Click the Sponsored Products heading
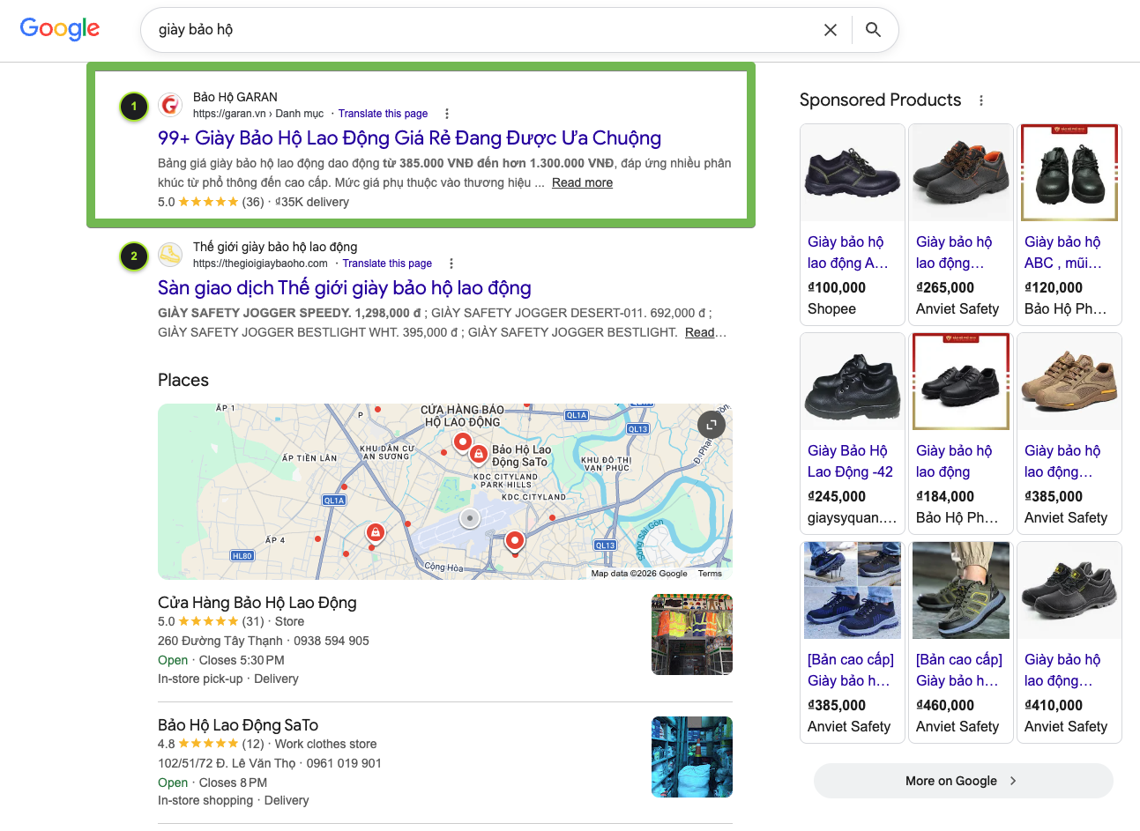Viewport: 1140px width, 831px height. (880, 100)
